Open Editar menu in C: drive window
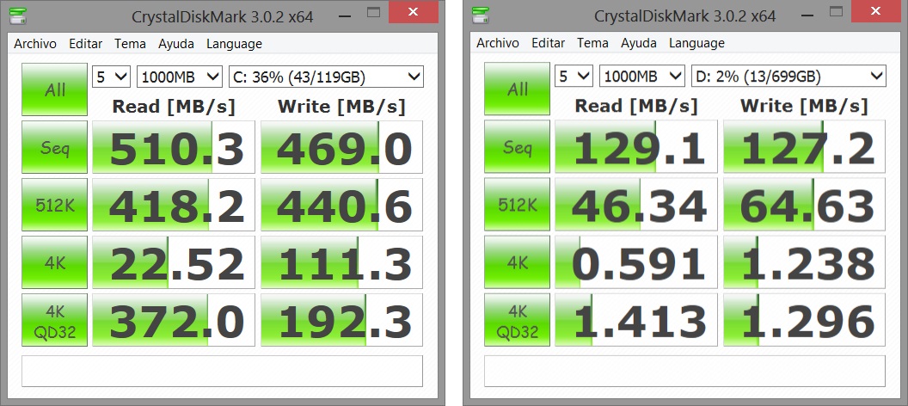The height and width of the screenshot is (406, 908). pyautogui.click(x=86, y=44)
